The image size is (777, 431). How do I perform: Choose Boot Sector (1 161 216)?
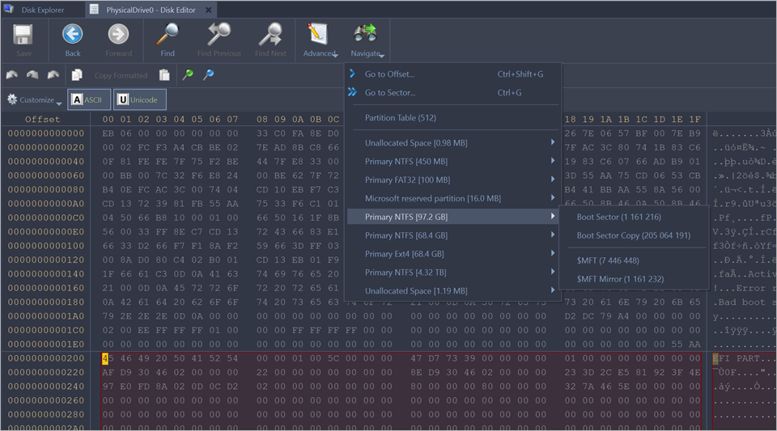618,218
